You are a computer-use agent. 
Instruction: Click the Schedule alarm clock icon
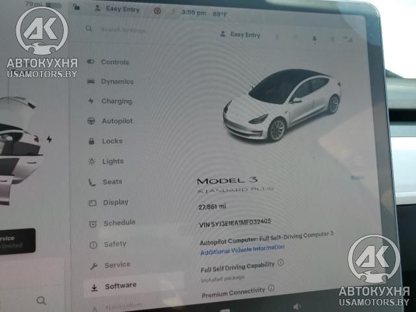[x=93, y=224]
